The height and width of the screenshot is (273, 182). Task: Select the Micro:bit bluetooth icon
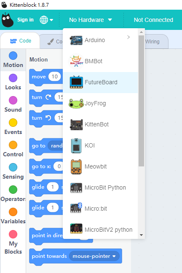coord(76,208)
